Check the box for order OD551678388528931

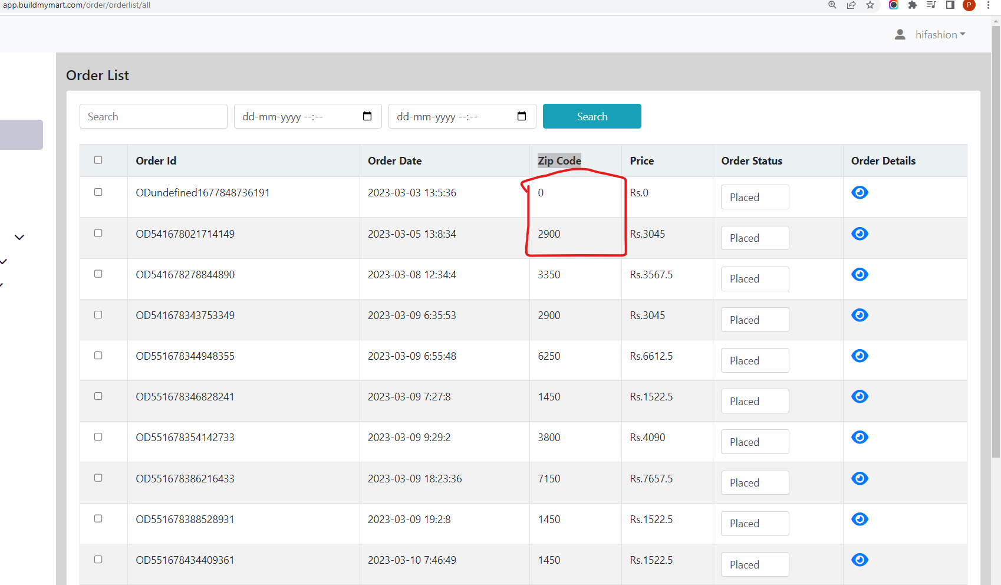98,518
